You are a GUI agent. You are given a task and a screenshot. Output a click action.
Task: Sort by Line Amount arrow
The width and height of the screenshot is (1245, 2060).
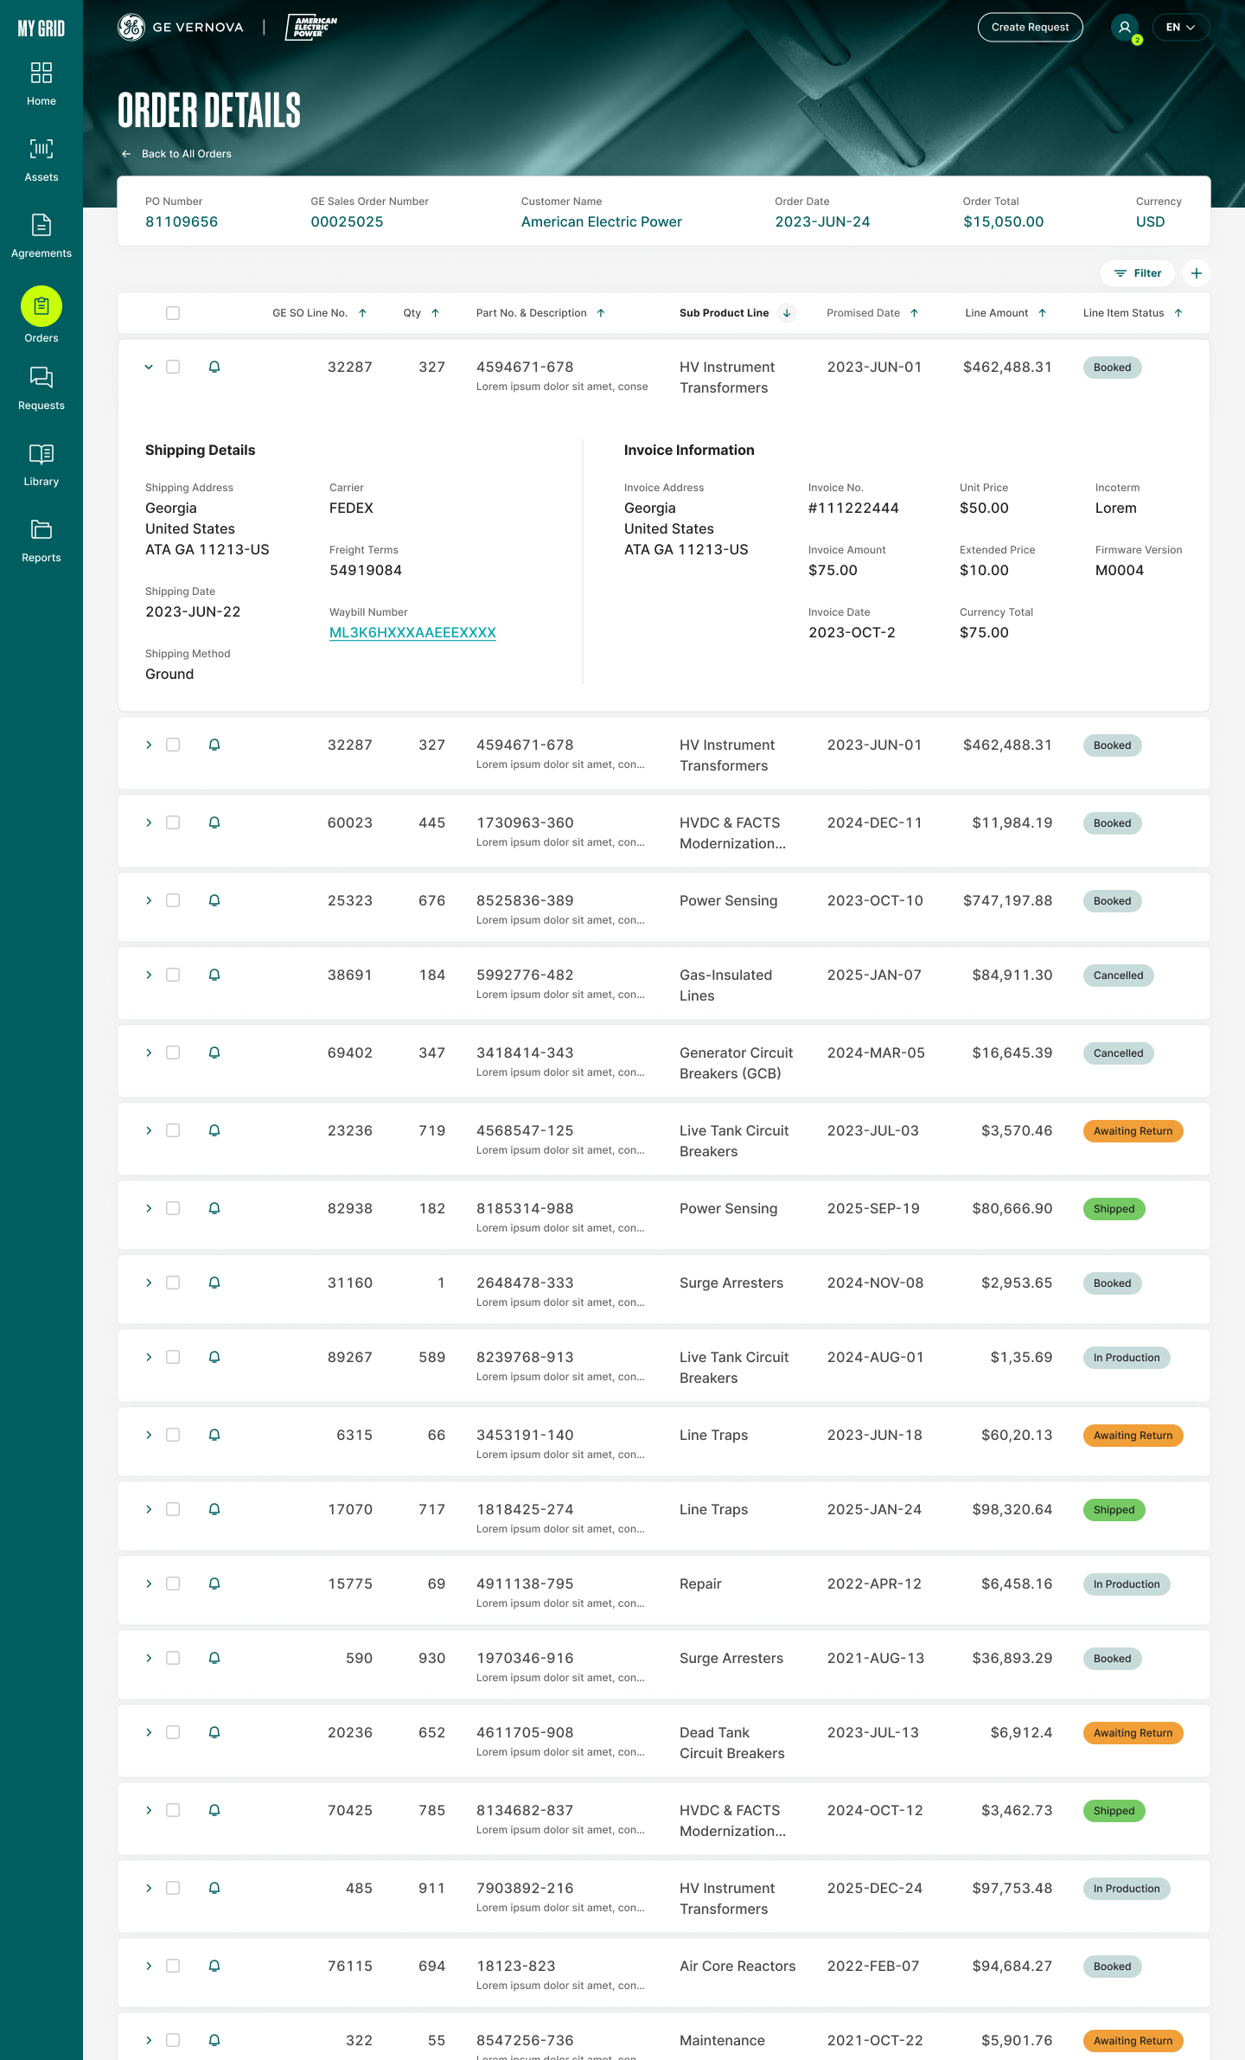[1043, 313]
